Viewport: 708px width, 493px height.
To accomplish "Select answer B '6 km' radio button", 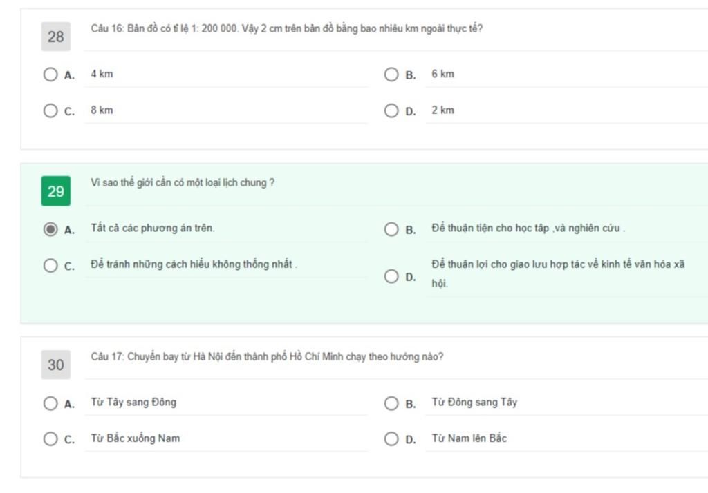I will 391,75.
